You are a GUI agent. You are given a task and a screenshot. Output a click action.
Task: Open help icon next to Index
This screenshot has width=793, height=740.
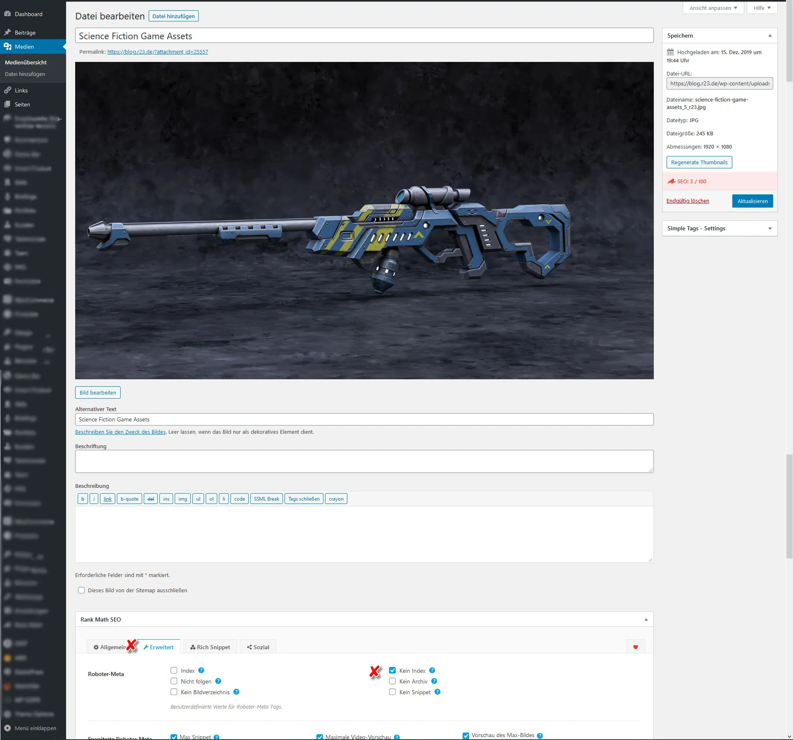pos(201,670)
